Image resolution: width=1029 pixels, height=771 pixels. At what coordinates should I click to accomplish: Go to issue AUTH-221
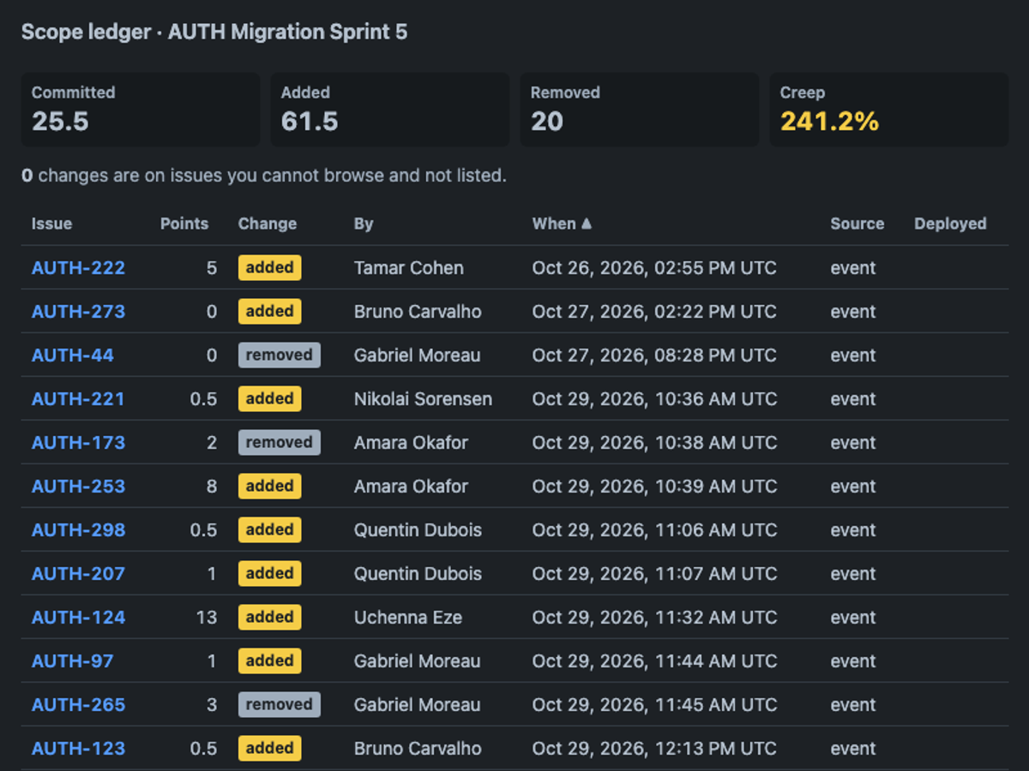pos(78,399)
